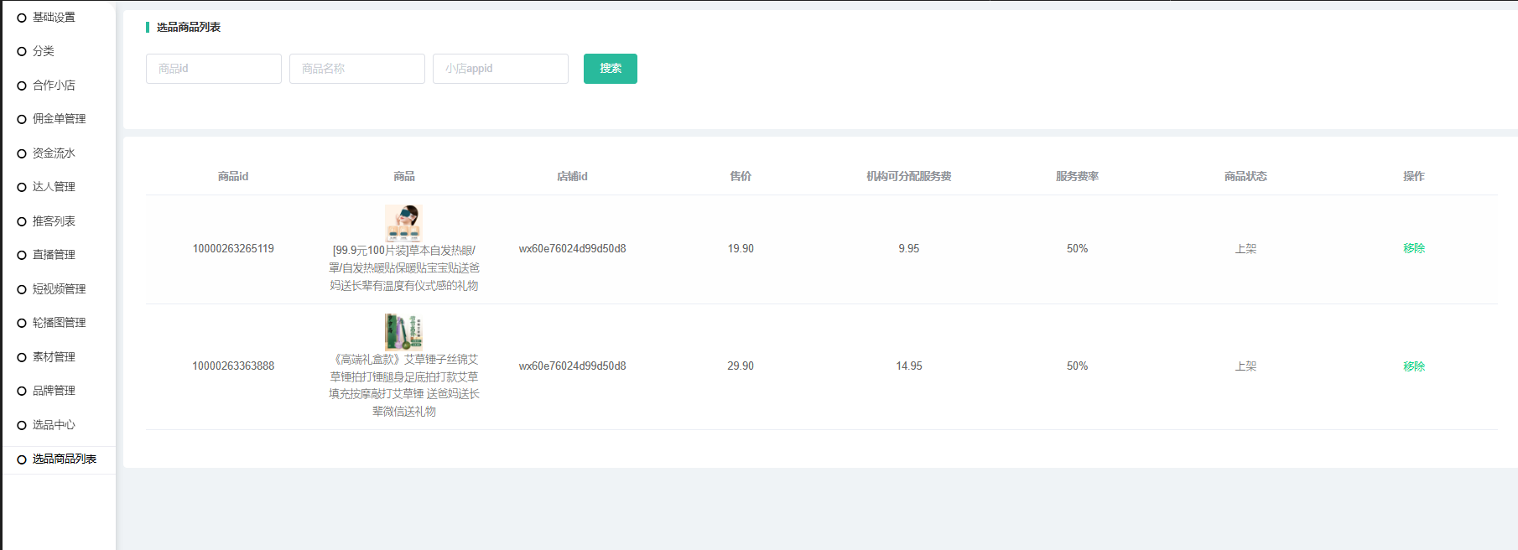Open 品牌管理 from the sidebar
The height and width of the screenshot is (550, 1518).
point(54,391)
